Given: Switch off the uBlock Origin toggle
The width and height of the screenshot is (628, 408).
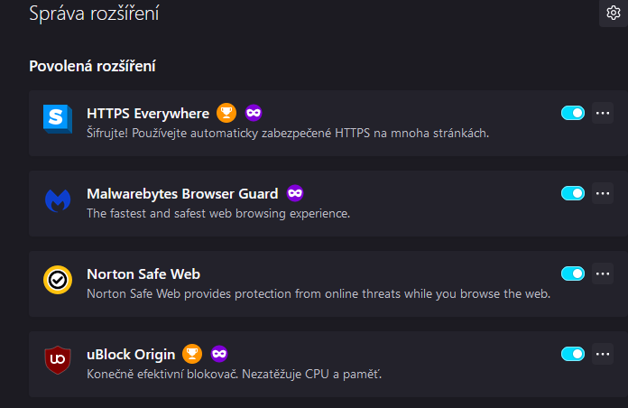Looking at the screenshot, I should click(573, 353).
